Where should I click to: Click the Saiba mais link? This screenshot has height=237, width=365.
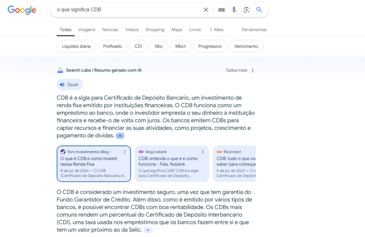(237, 70)
